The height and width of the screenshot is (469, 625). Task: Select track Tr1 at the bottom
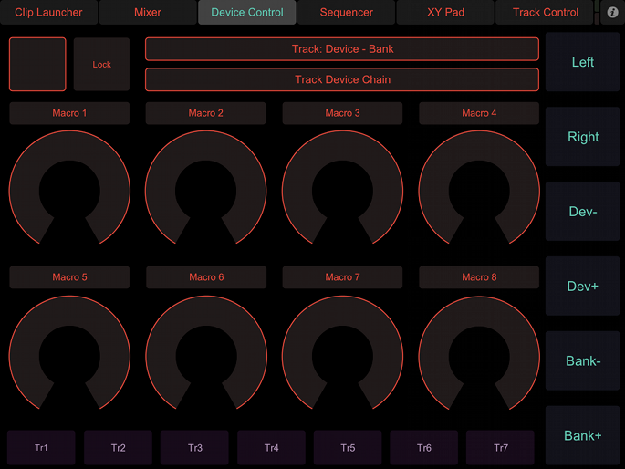(42, 448)
